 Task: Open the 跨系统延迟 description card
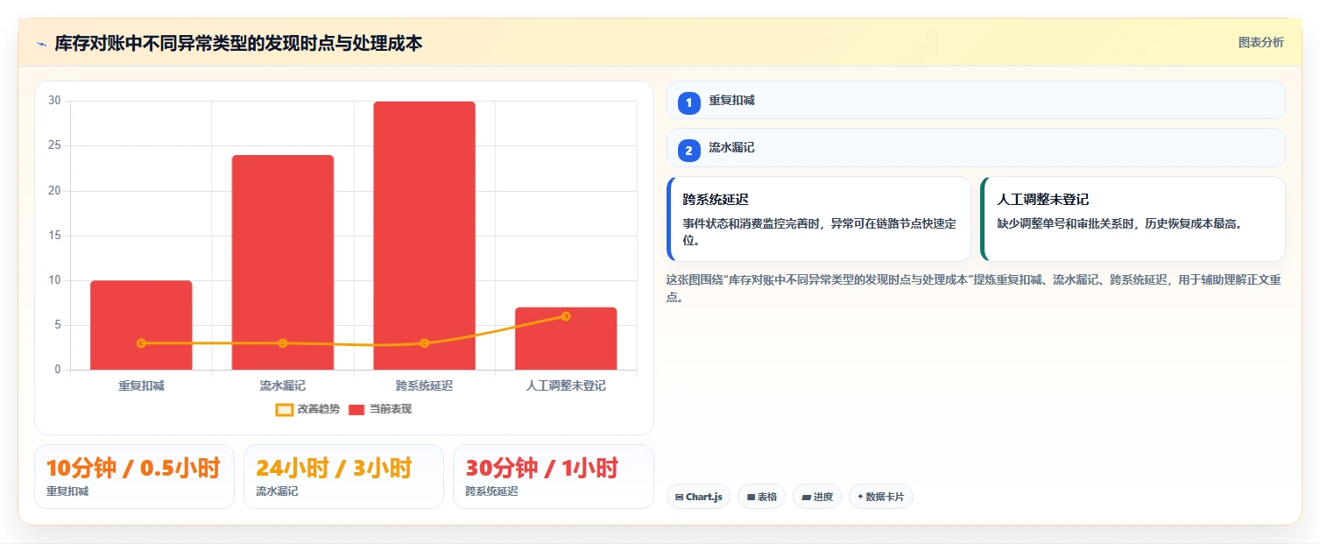tap(819, 219)
